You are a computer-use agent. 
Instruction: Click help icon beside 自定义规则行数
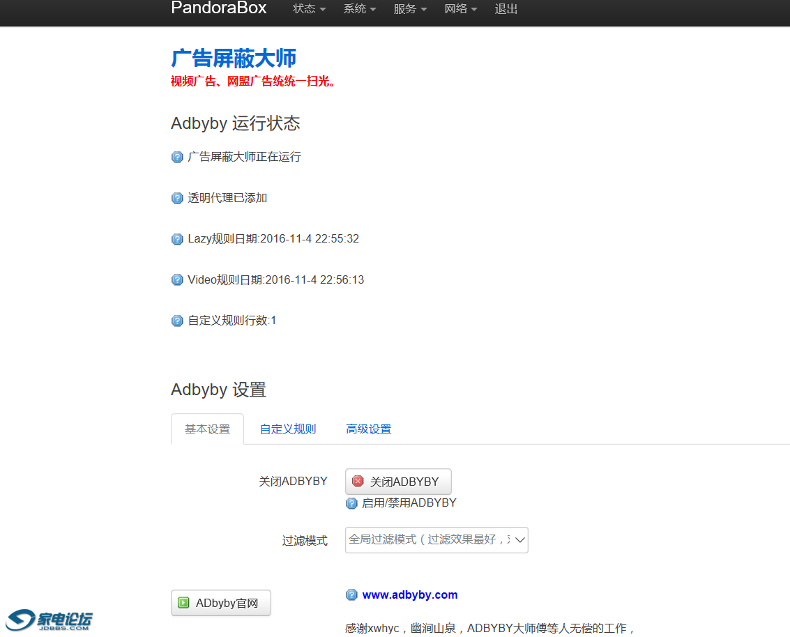point(177,321)
